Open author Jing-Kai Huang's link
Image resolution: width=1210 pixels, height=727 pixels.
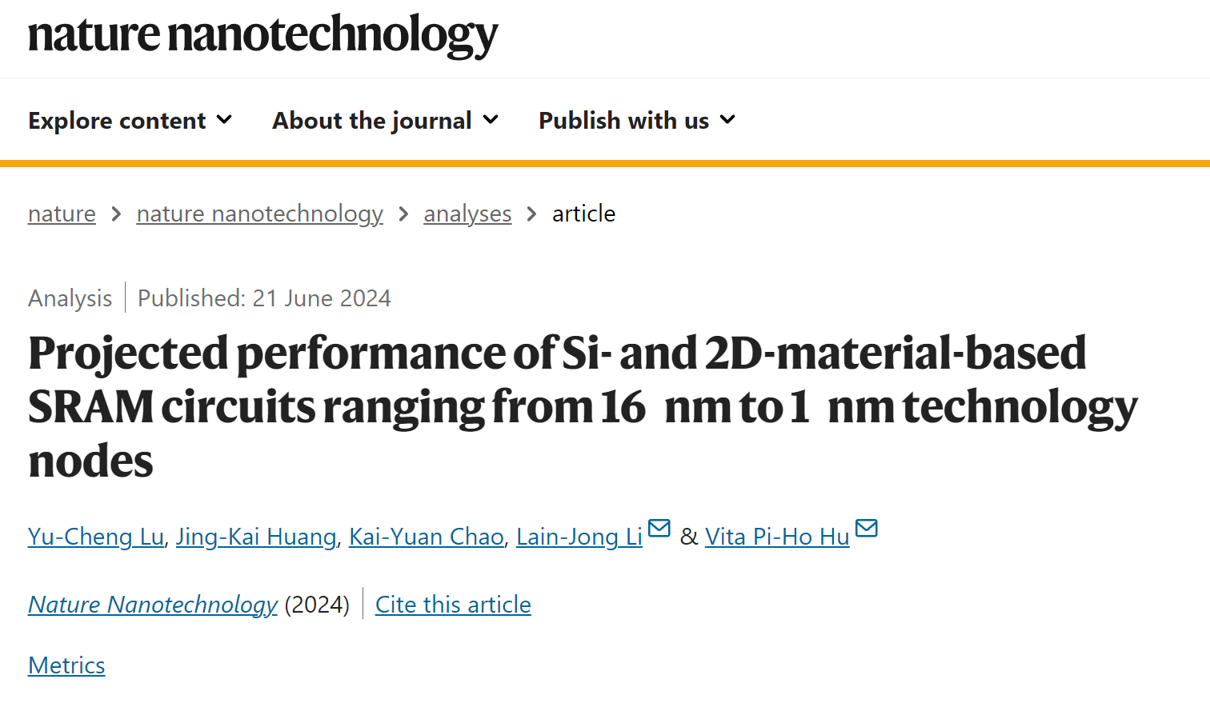coord(256,537)
